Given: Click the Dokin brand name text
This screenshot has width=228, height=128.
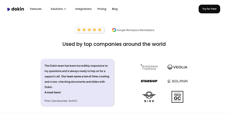Looking at the screenshot, I should pyautogui.click(x=18, y=9).
